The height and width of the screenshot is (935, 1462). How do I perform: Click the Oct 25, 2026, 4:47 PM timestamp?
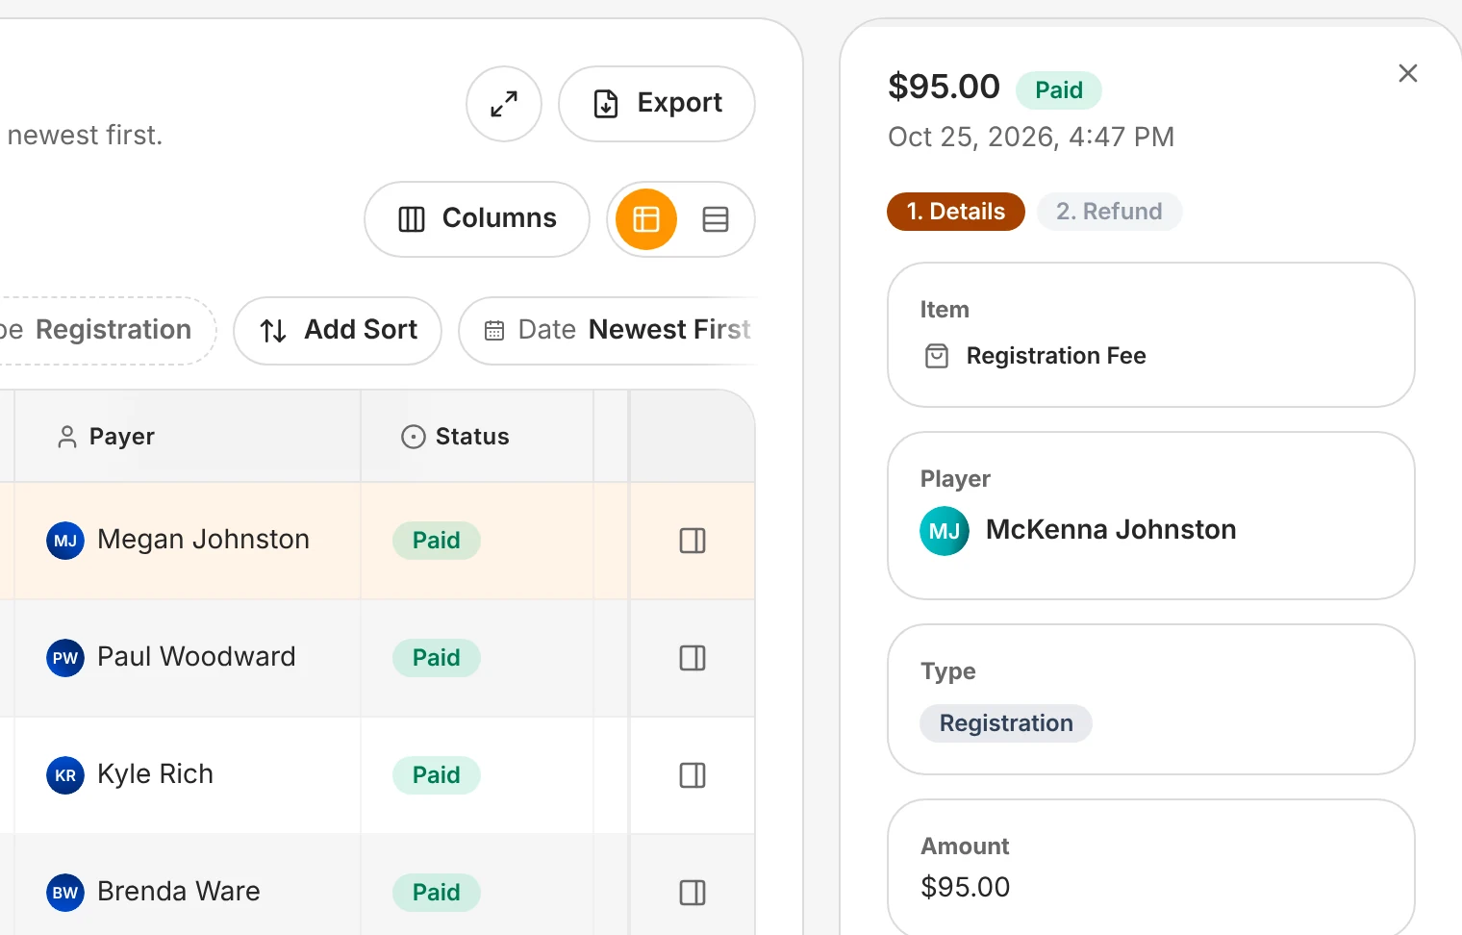click(1031, 137)
